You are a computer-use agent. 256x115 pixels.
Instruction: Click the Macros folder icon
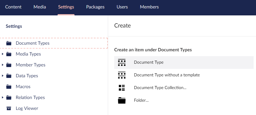pyautogui.click(x=9, y=87)
